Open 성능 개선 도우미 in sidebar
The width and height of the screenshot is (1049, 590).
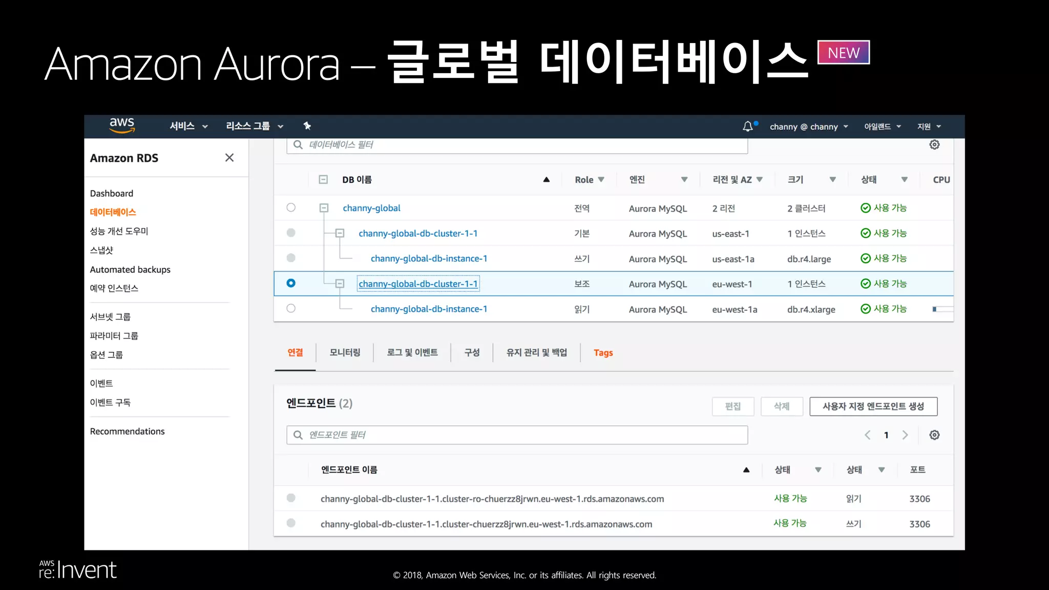(x=119, y=231)
